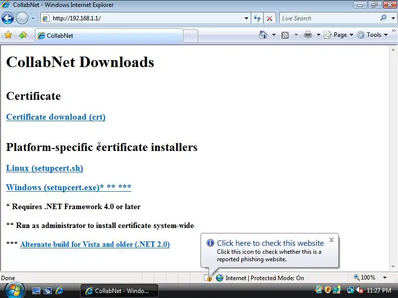The height and width of the screenshot is (298, 398).
Task: Expand the Home button dropdown arrow
Action: click(x=274, y=35)
